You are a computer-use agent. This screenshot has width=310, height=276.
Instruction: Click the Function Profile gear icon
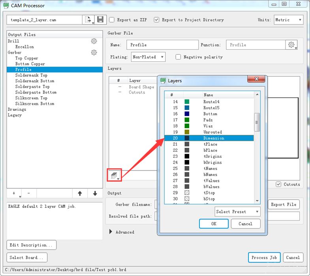click(291, 45)
